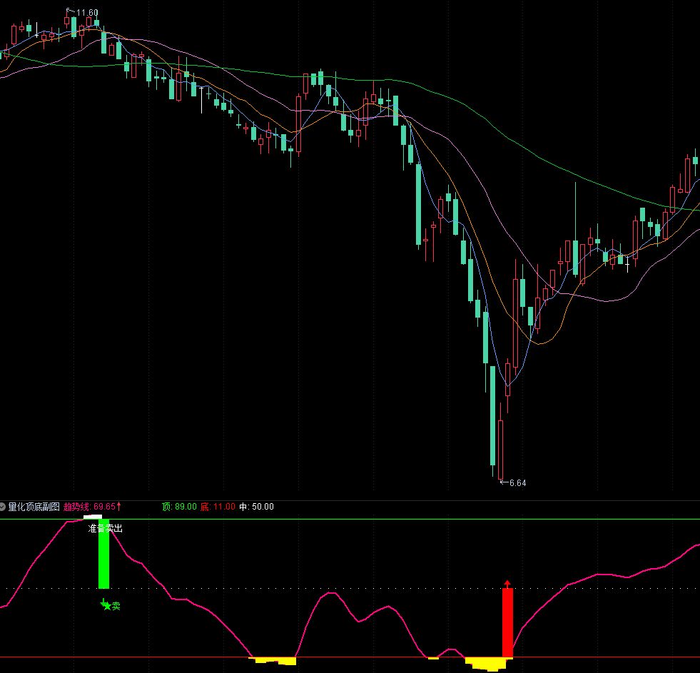
Task: Select the 准备卖出 text annotation
Action: coord(106,529)
